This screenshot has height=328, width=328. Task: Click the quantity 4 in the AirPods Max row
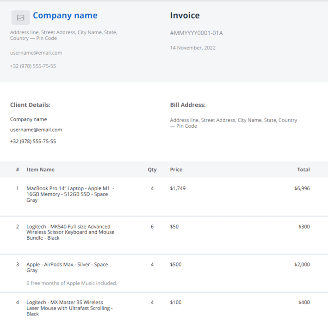(152, 265)
